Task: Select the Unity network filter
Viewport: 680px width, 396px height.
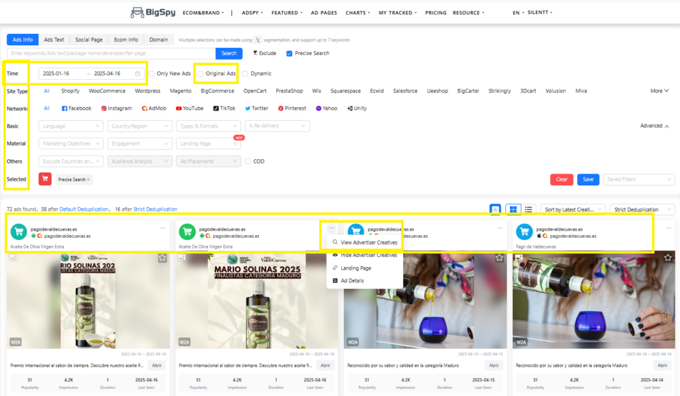Action: pyautogui.click(x=357, y=108)
